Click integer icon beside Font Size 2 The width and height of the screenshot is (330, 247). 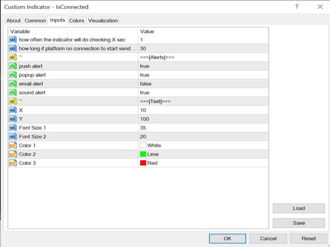tap(12, 137)
